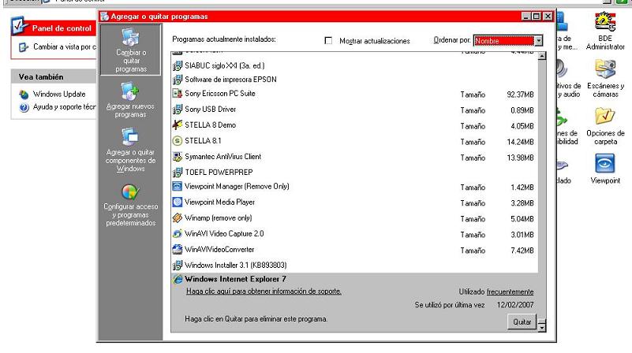Click the Agregar o quitar programas title bar icon

pyautogui.click(x=105, y=17)
